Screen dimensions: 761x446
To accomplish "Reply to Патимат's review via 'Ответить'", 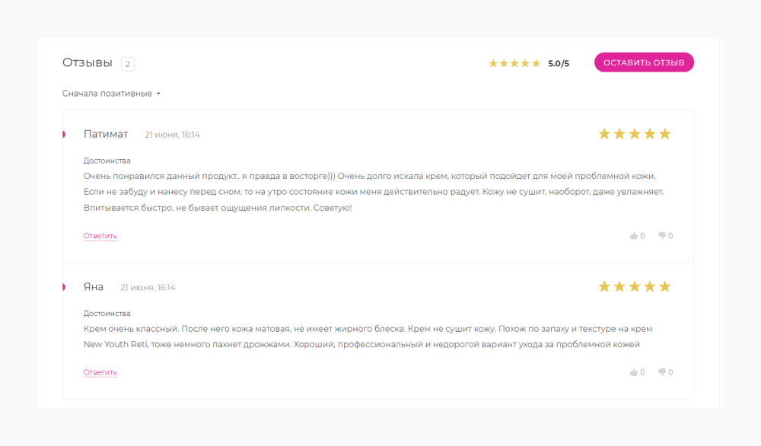I will click(x=100, y=236).
